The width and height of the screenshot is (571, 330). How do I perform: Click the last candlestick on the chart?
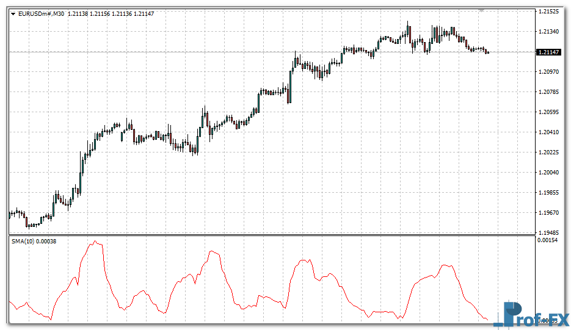pyautogui.click(x=487, y=52)
